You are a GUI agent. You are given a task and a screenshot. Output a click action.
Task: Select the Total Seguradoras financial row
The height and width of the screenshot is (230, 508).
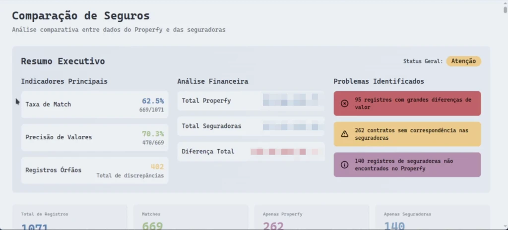[x=251, y=126]
